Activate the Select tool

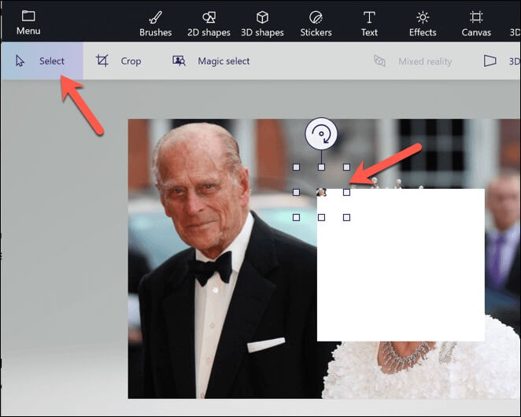42,61
